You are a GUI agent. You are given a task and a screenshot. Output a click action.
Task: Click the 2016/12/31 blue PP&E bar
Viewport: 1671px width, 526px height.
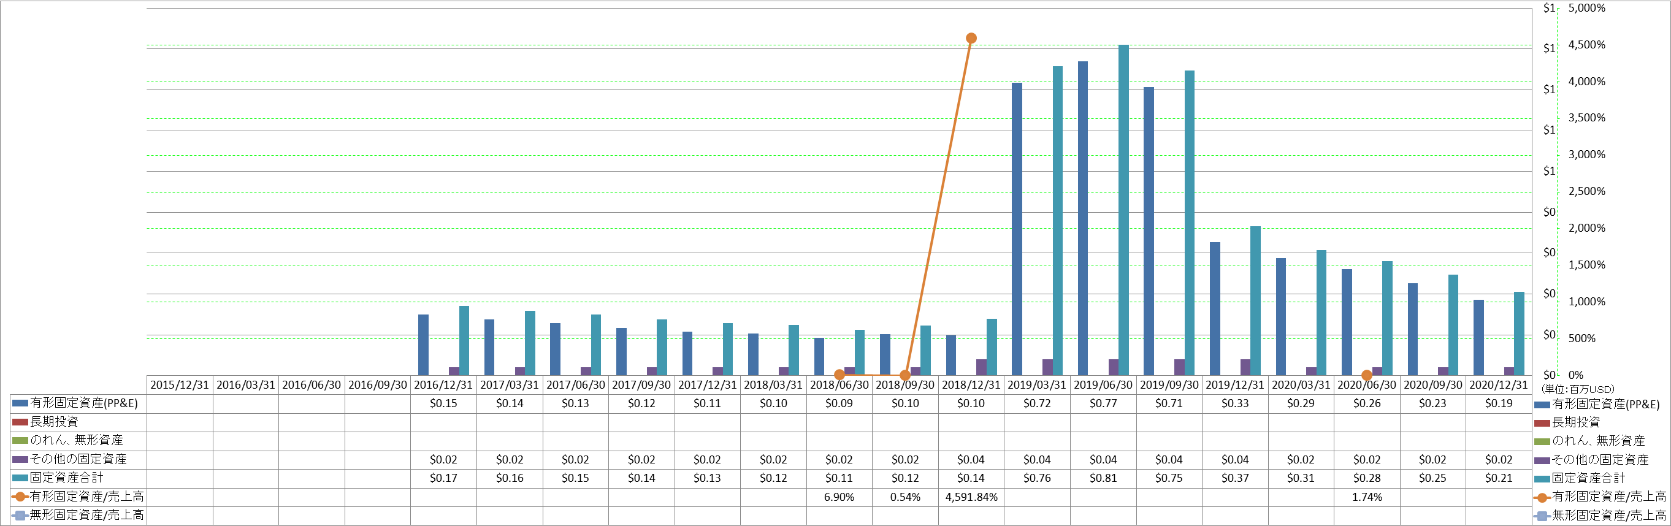(424, 345)
